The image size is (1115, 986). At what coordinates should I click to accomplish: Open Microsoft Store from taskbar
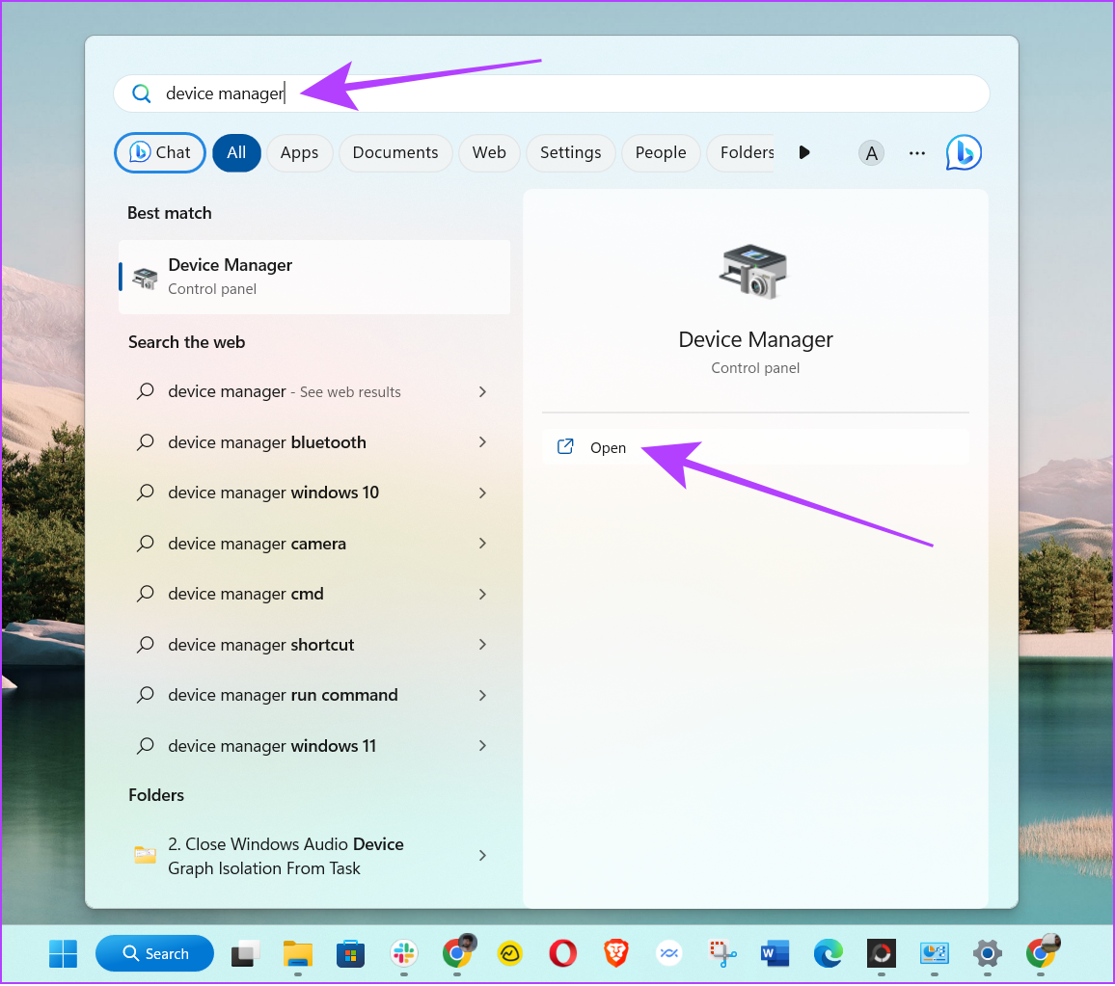coord(350,953)
